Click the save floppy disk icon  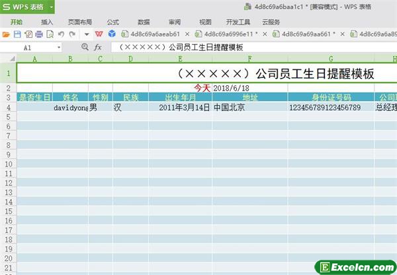coord(17,34)
